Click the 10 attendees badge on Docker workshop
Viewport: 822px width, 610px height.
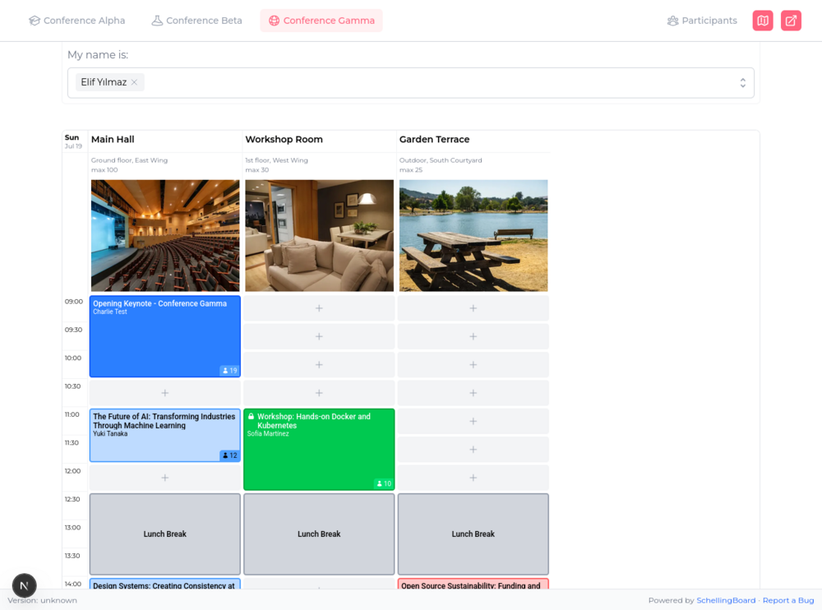pos(384,483)
